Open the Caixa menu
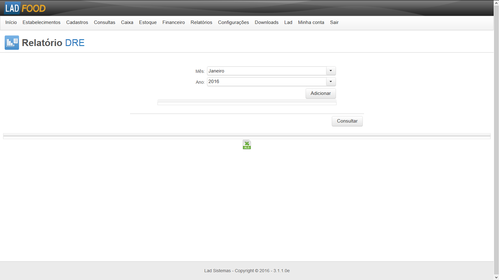Viewport: 499px width, 280px height. coord(127,22)
